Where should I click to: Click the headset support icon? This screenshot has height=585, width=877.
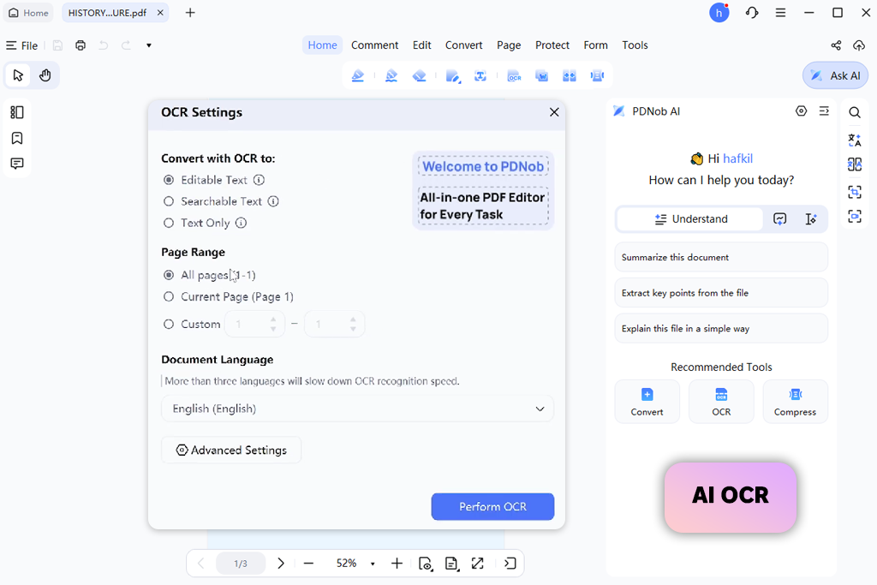tap(752, 12)
